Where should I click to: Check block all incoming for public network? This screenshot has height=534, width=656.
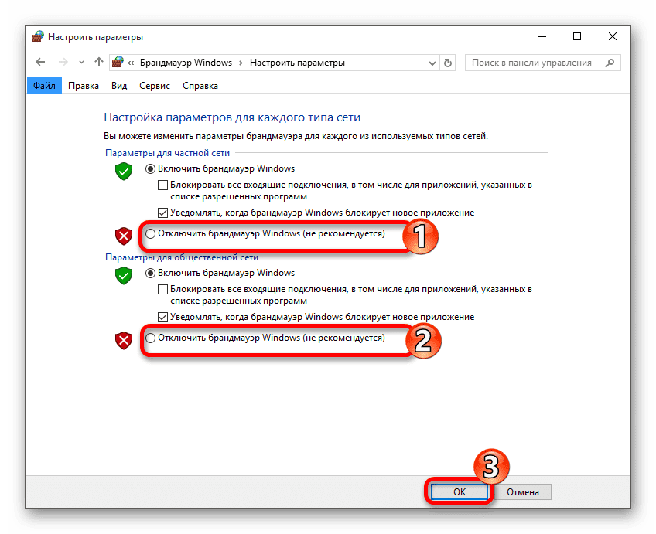[162, 289]
